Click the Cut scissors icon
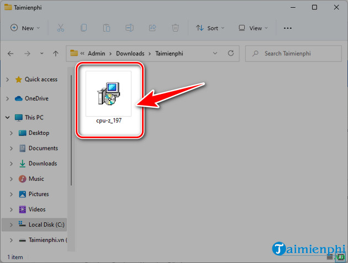 click(61, 28)
